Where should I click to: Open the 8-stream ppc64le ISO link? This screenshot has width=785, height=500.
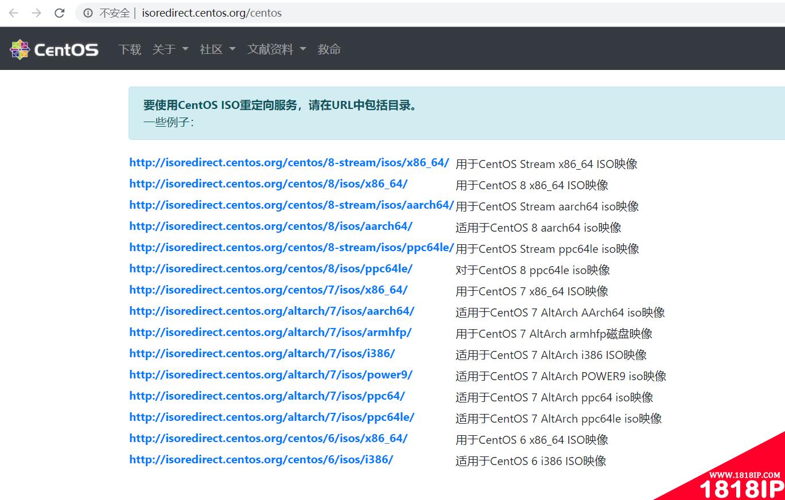coord(292,248)
